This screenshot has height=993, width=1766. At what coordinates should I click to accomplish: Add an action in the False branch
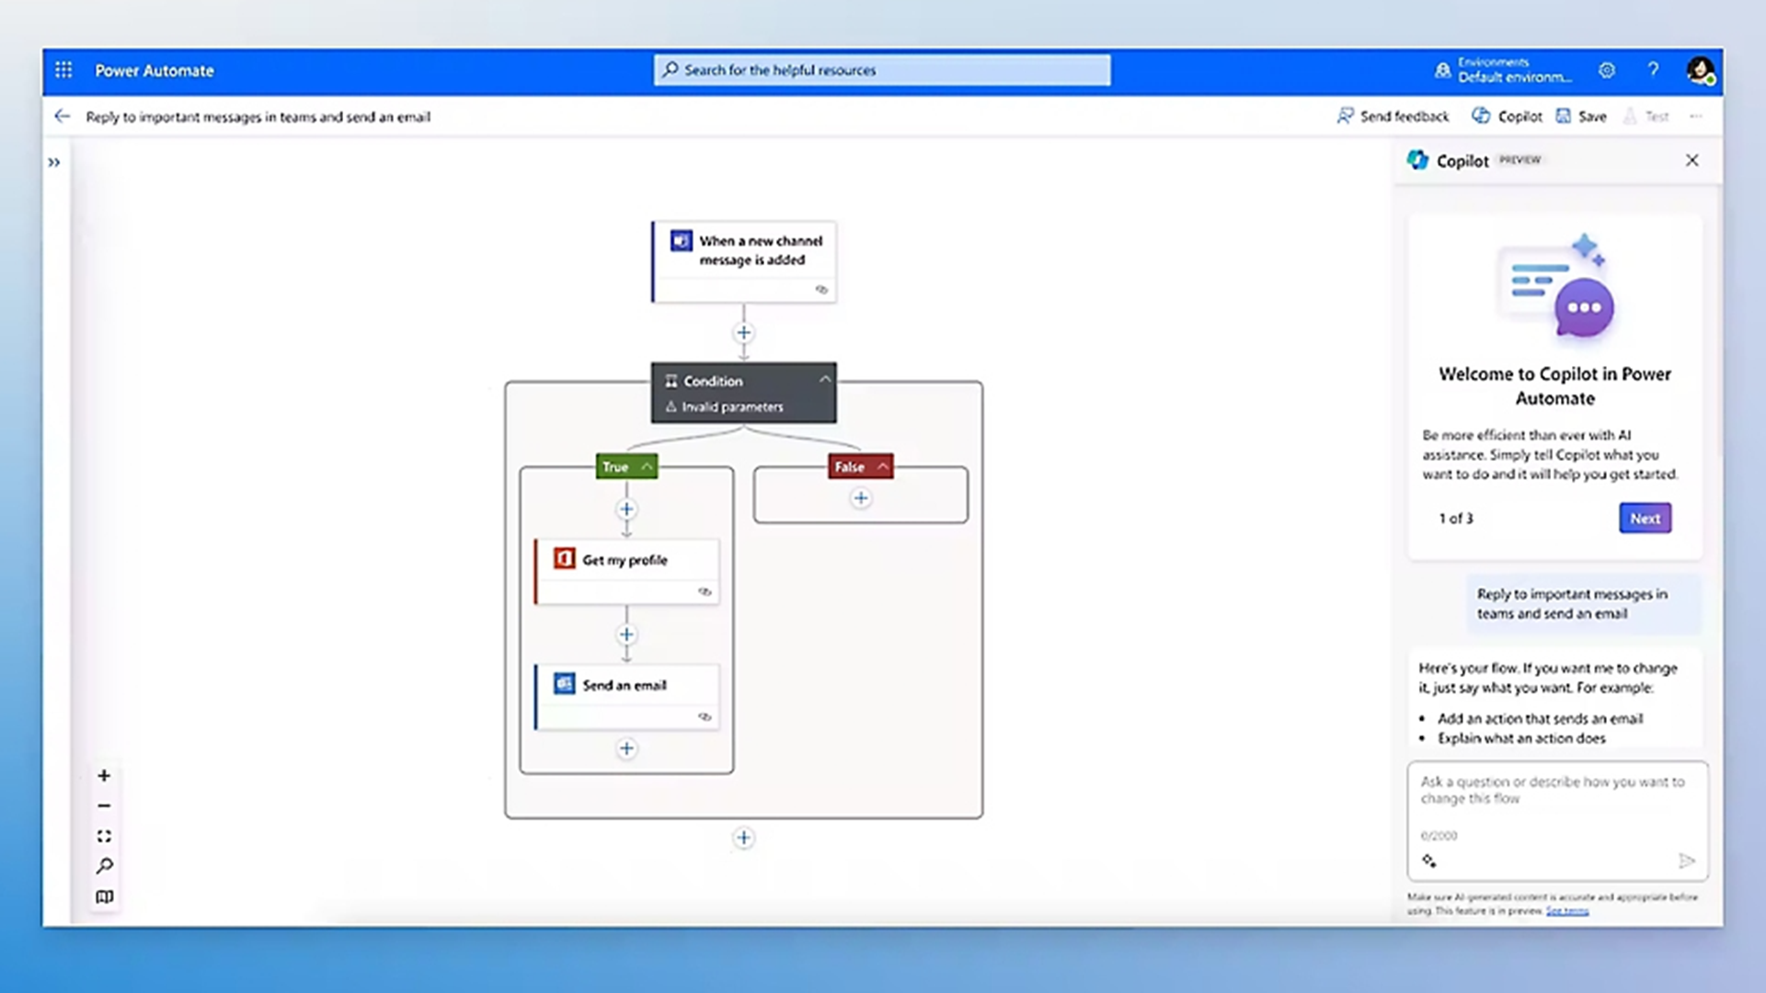tap(861, 498)
